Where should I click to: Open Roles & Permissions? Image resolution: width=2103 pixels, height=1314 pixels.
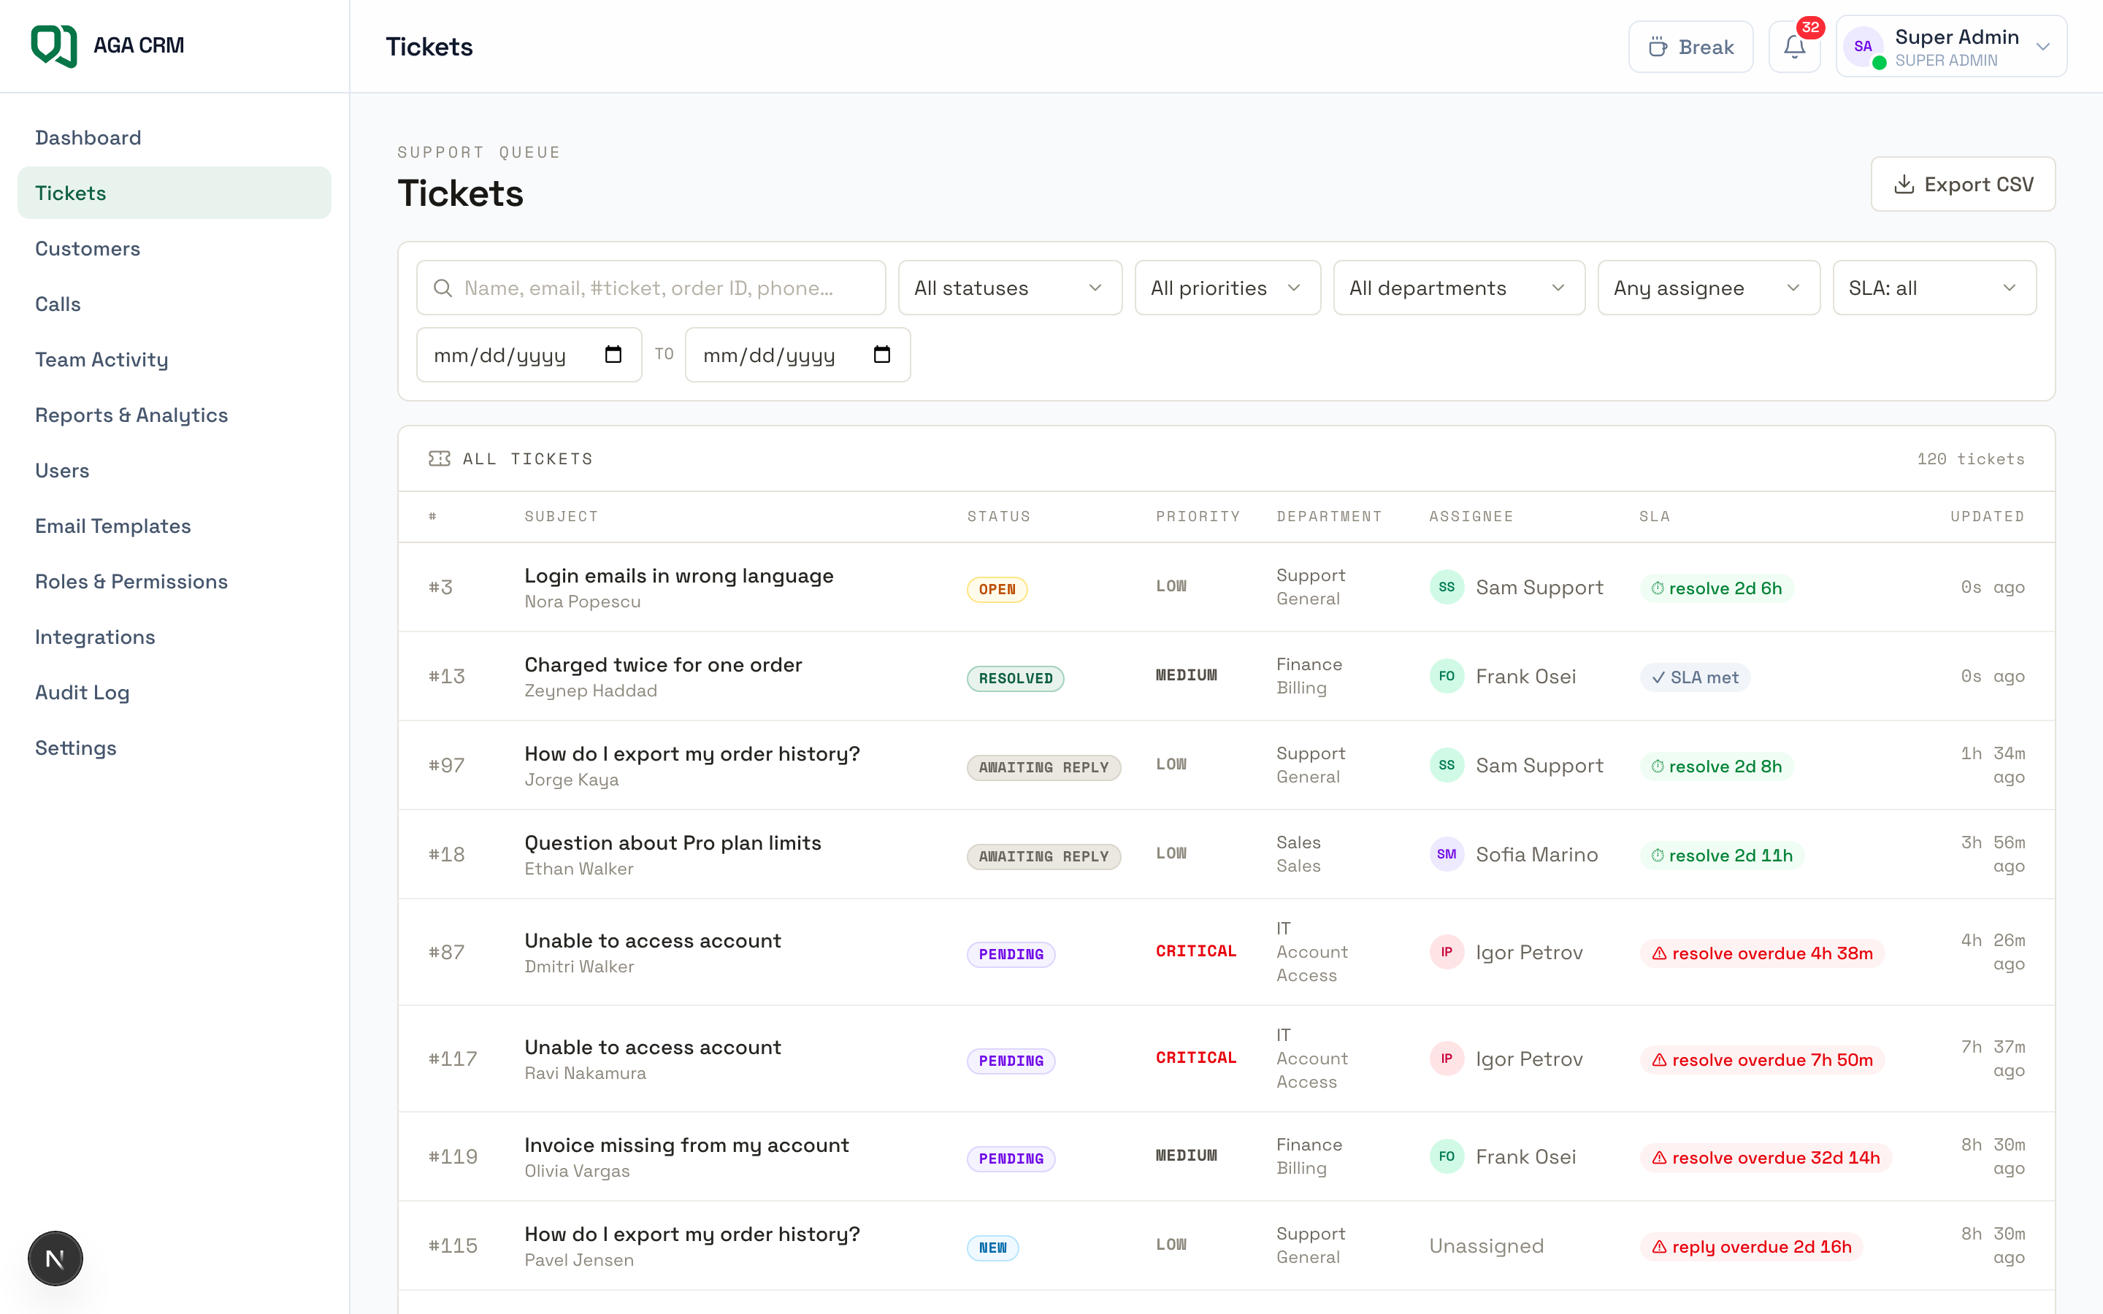(x=174, y=581)
